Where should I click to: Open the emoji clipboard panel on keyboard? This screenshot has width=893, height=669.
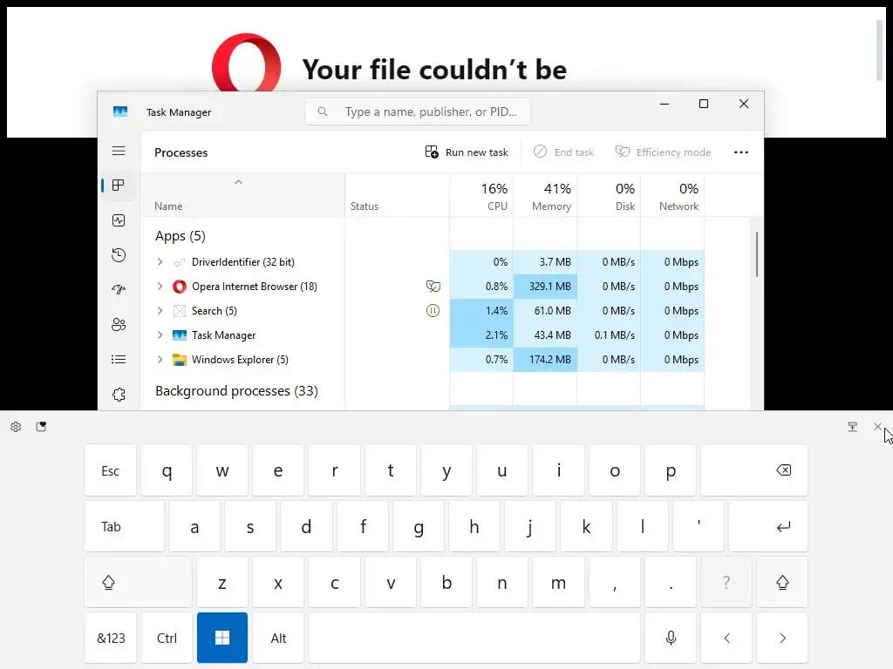[x=41, y=427]
